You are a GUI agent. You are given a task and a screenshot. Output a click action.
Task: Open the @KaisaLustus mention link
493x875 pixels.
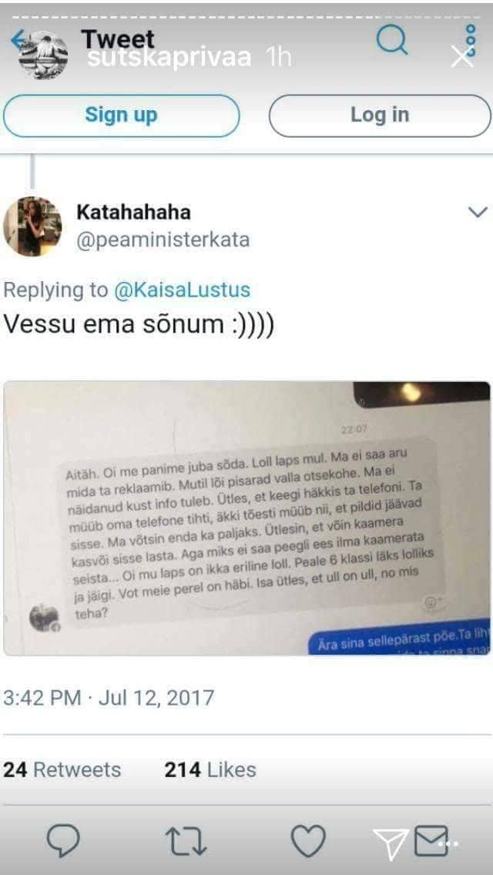pos(182,290)
